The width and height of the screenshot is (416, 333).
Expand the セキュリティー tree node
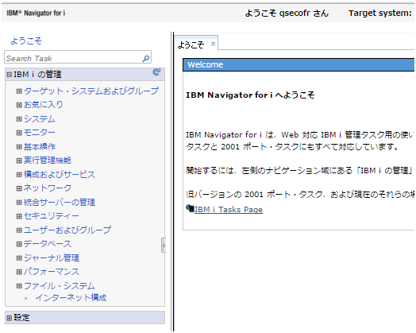(x=19, y=216)
